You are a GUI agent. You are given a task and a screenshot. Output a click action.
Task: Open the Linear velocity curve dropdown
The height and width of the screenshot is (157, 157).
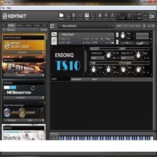click(98, 58)
